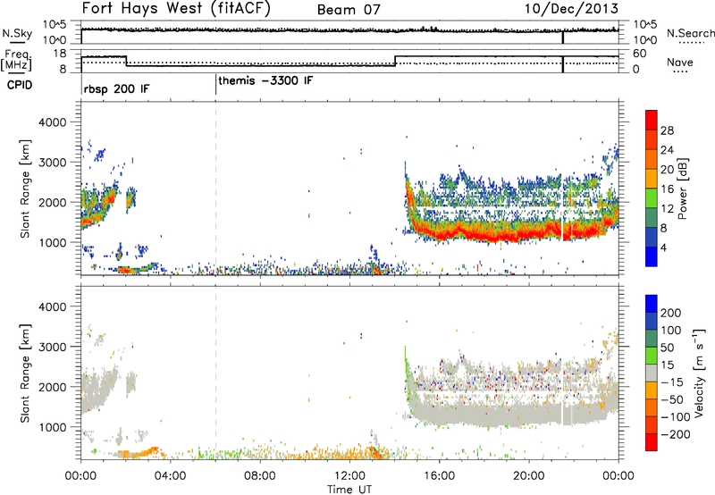
Task: Click the '08:00' time tick label
Action: click(259, 476)
